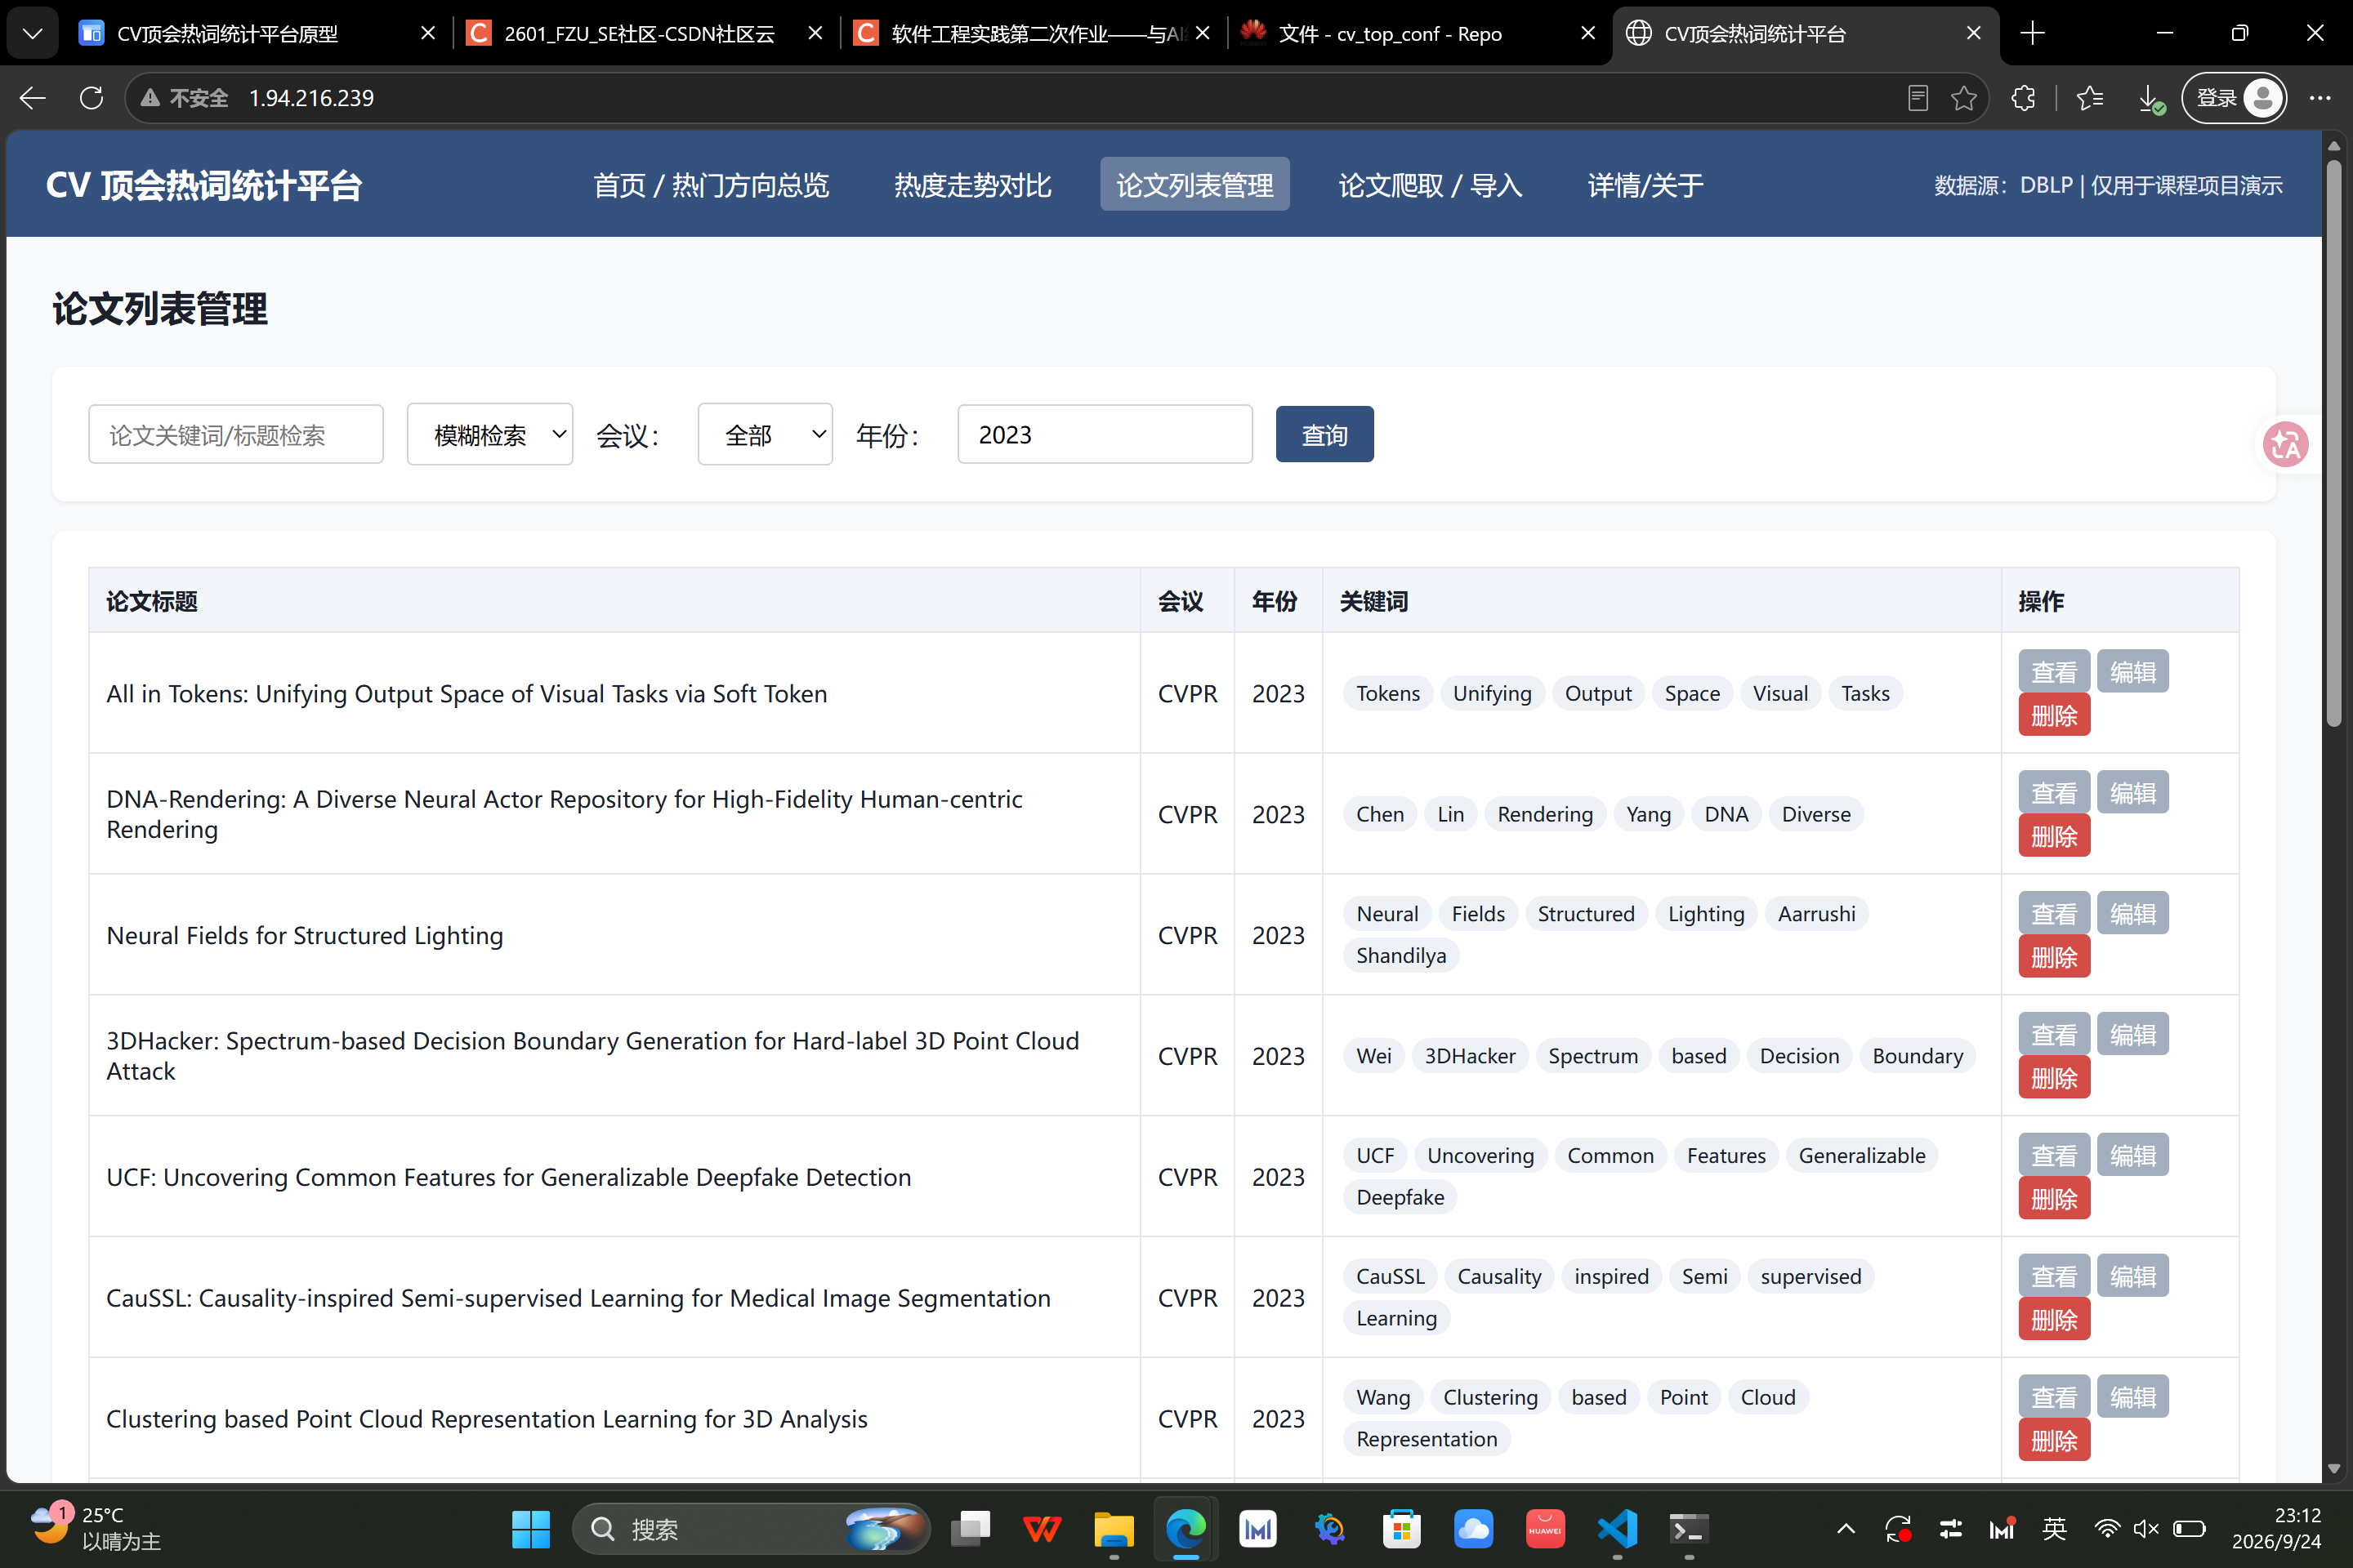Open the favorites list icon
Image resolution: width=2353 pixels, height=1568 pixels.
pyautogui.click(x=2090, y=98)
